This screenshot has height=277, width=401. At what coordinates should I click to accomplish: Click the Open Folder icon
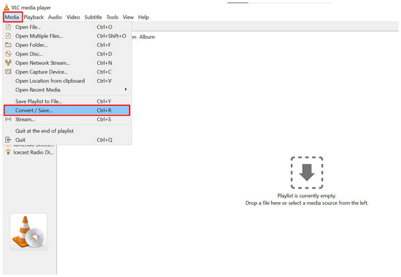[x=9, y=45]
